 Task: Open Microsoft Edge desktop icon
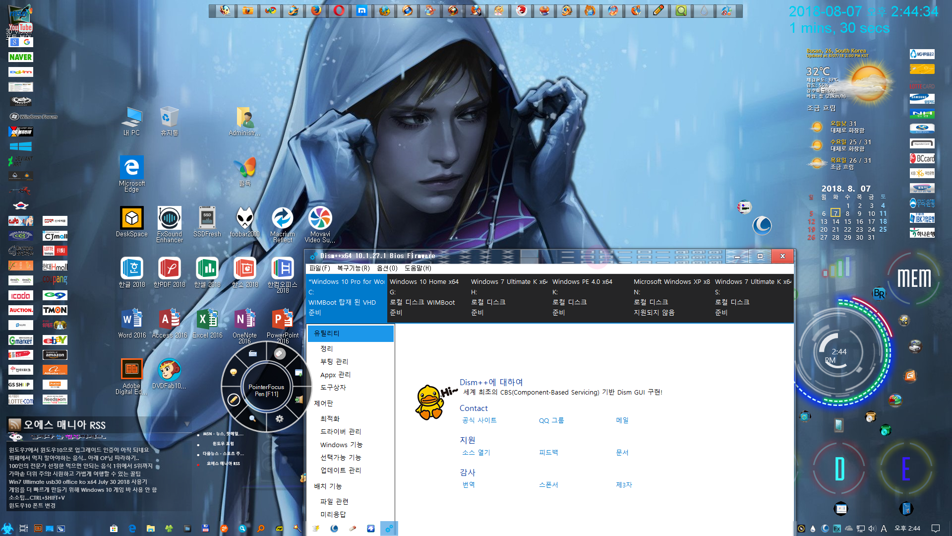pos(132,174)
